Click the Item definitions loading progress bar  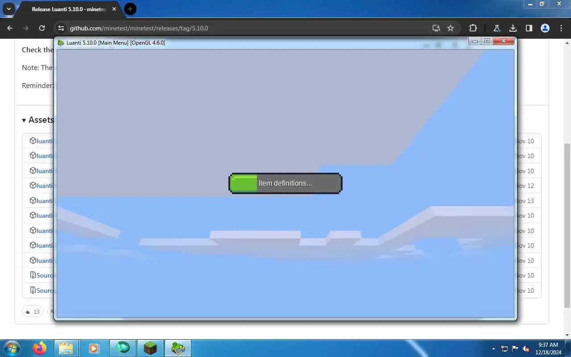pyautogui.click(x=285, y=183)
